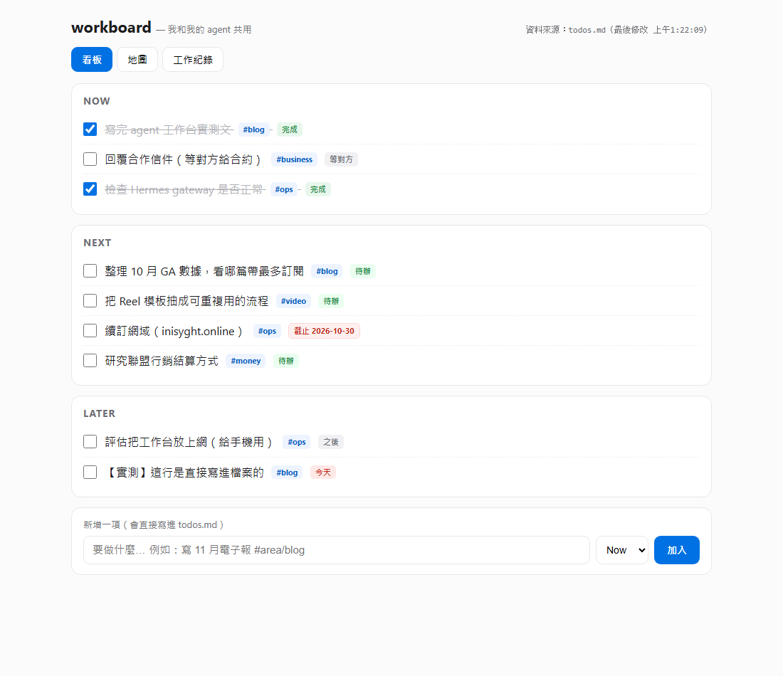
Task: Check the 回覆合作信件 task checkbox
Action: (x=90, y=159)
